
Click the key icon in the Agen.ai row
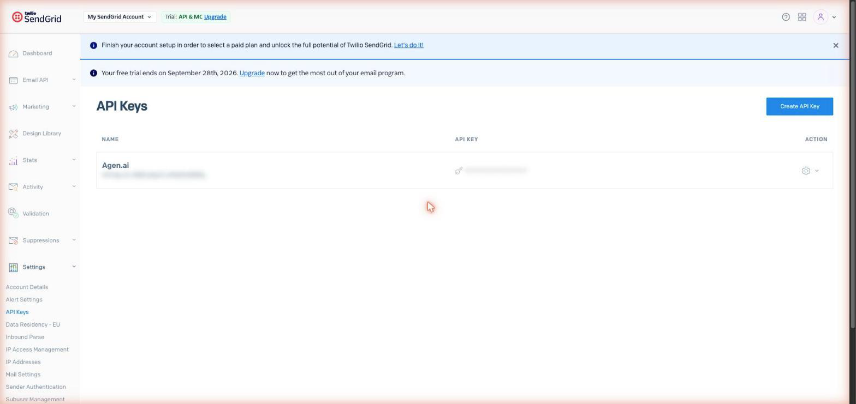tap(459, 171)
